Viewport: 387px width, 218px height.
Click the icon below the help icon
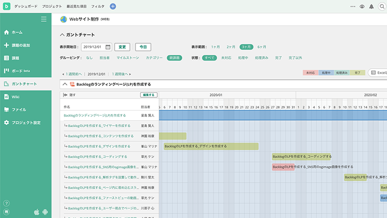click(7, 212)
